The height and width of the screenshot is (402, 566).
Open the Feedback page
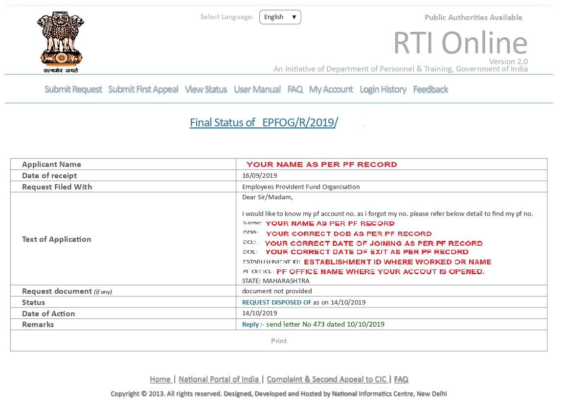(x=430, y=89)
